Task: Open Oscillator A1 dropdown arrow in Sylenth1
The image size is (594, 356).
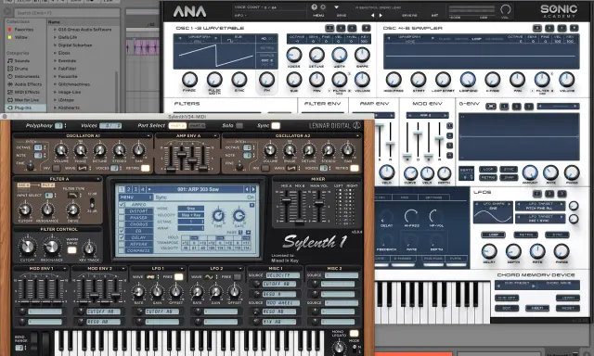Action: tap(148, 135)
